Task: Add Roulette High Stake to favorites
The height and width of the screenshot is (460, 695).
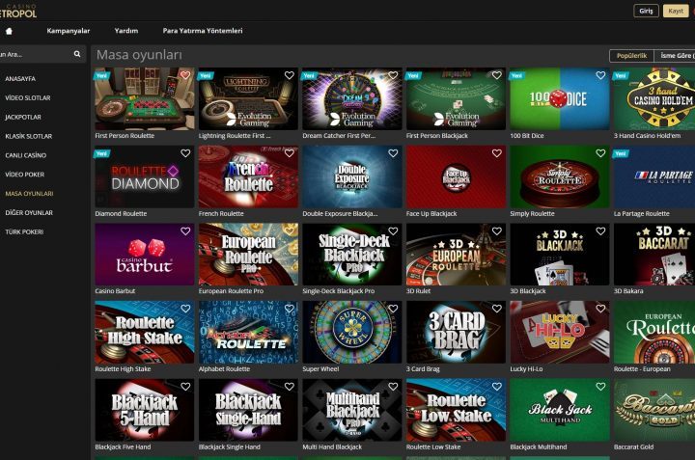Action: coord(185,309)
